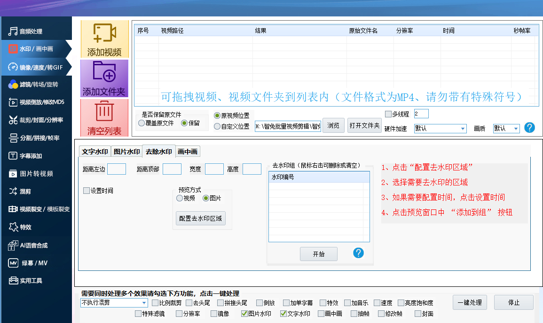Click the blue help icon beside 画质
This screenshot has height=323, width=543.
[529, 128]
